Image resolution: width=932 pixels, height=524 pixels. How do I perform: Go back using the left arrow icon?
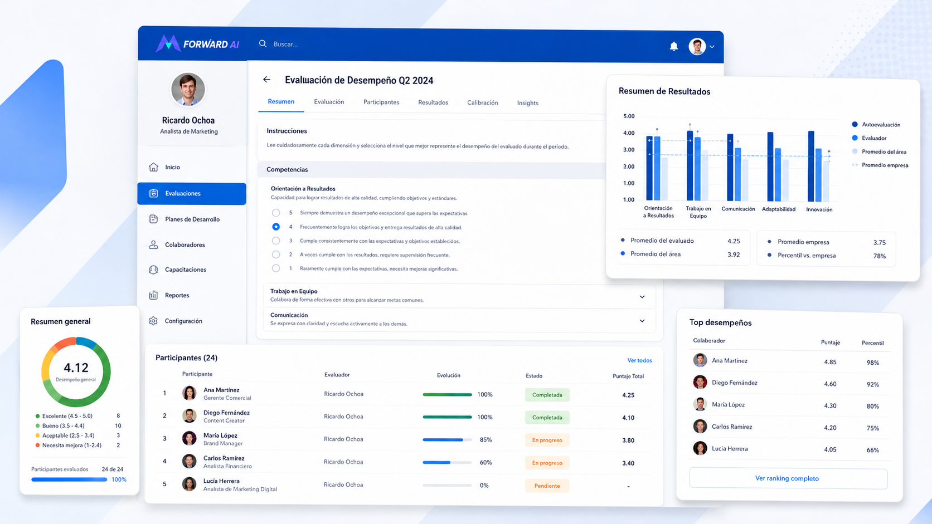tap(267, 80)
